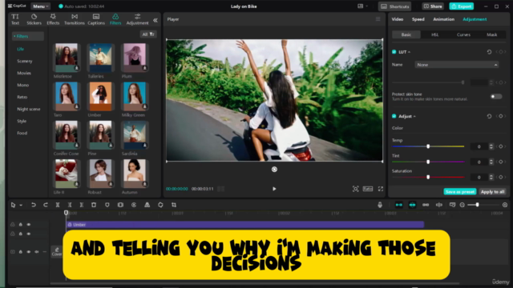Toggle the Adjust checkbox
The image size is (513, 288).
[x=394, y=116]
